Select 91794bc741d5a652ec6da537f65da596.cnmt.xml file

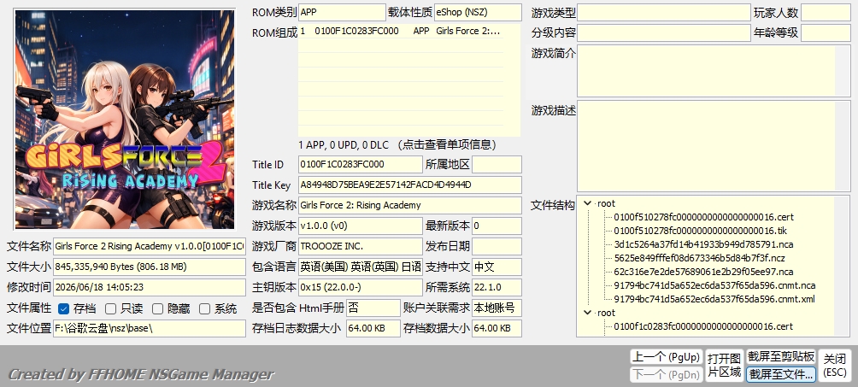tap(714, 299)
